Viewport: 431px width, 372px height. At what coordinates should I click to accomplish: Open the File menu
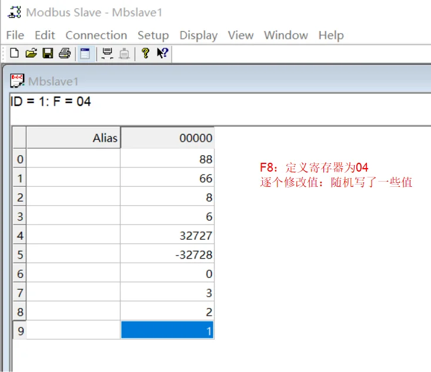click(x=15, y=35)
